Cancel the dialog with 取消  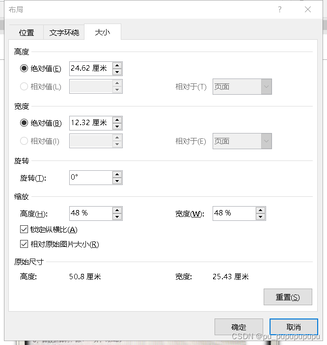coord(294,327)
